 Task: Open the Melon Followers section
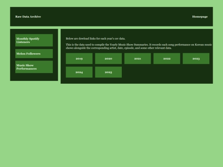point(34,54)
